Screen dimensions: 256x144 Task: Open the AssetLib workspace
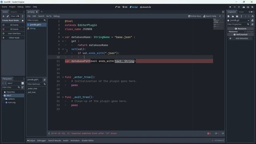[145, 7]
